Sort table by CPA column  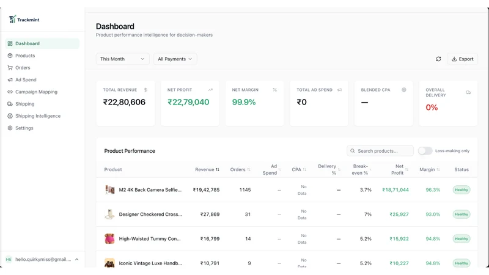coord(299,170)
